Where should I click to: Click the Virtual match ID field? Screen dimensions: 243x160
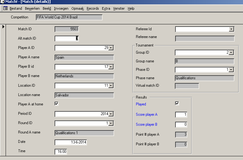(x=187, y=86)
